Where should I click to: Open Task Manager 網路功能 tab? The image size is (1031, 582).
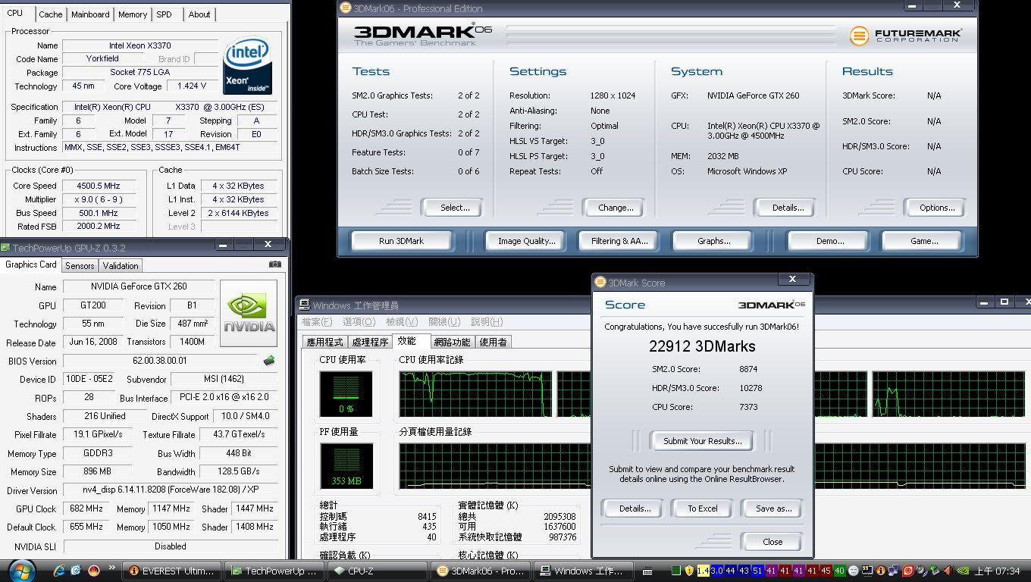452,343
